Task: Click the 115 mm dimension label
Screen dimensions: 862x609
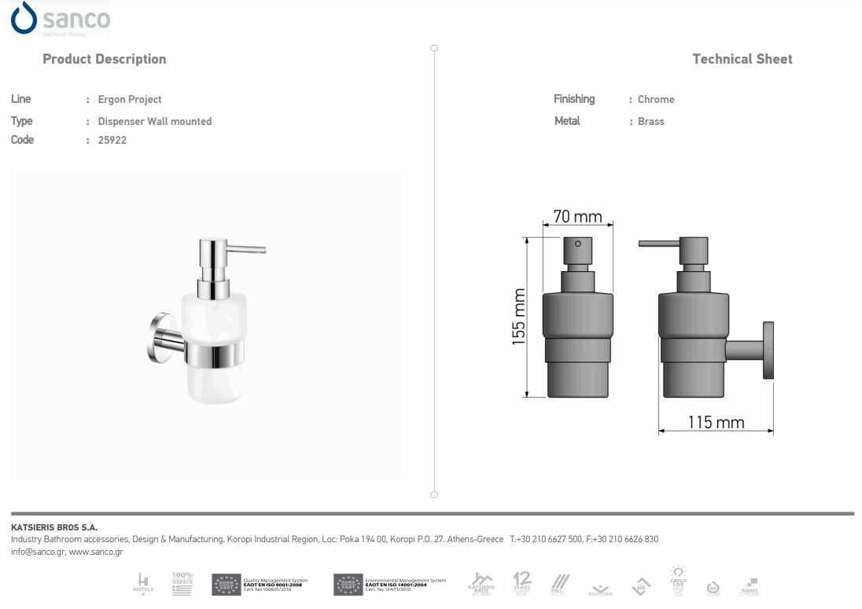Action: pyautogui.click(x=716, y=423)
